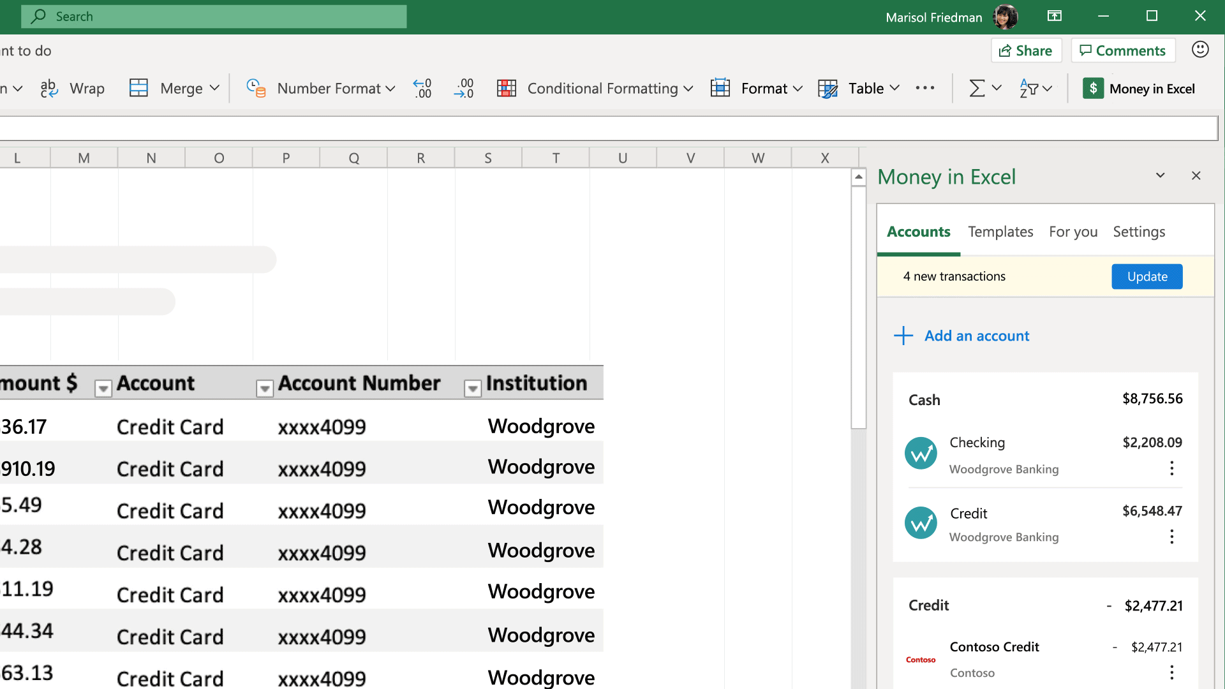Click Add an account link

[963, 336]
